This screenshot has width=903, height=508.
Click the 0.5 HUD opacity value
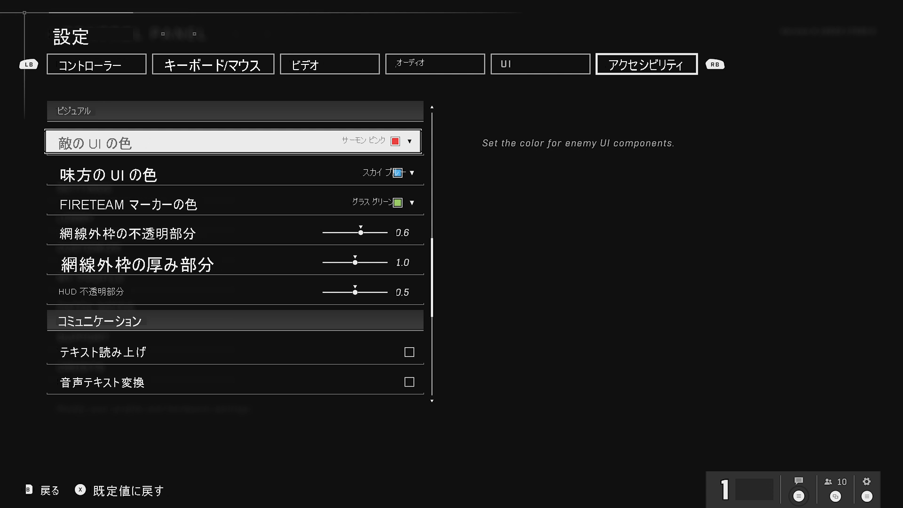(x=402, y=292)
